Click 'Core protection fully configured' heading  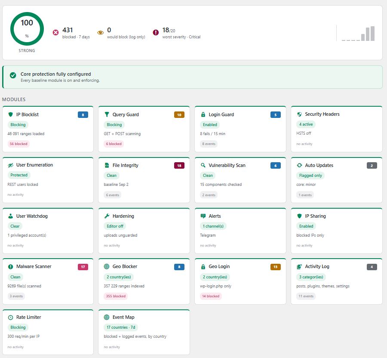point(56,74)
